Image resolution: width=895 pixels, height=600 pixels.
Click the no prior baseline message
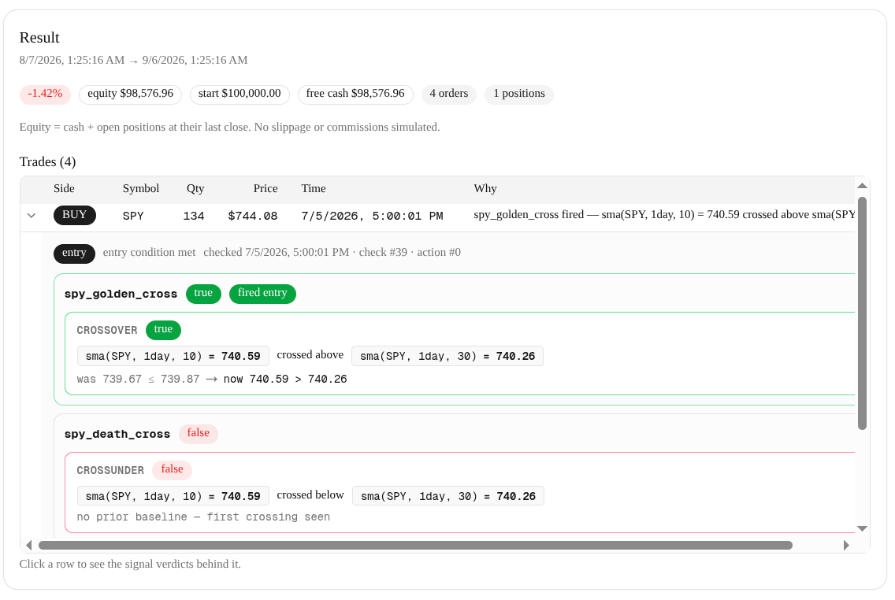tap(203, 517)
